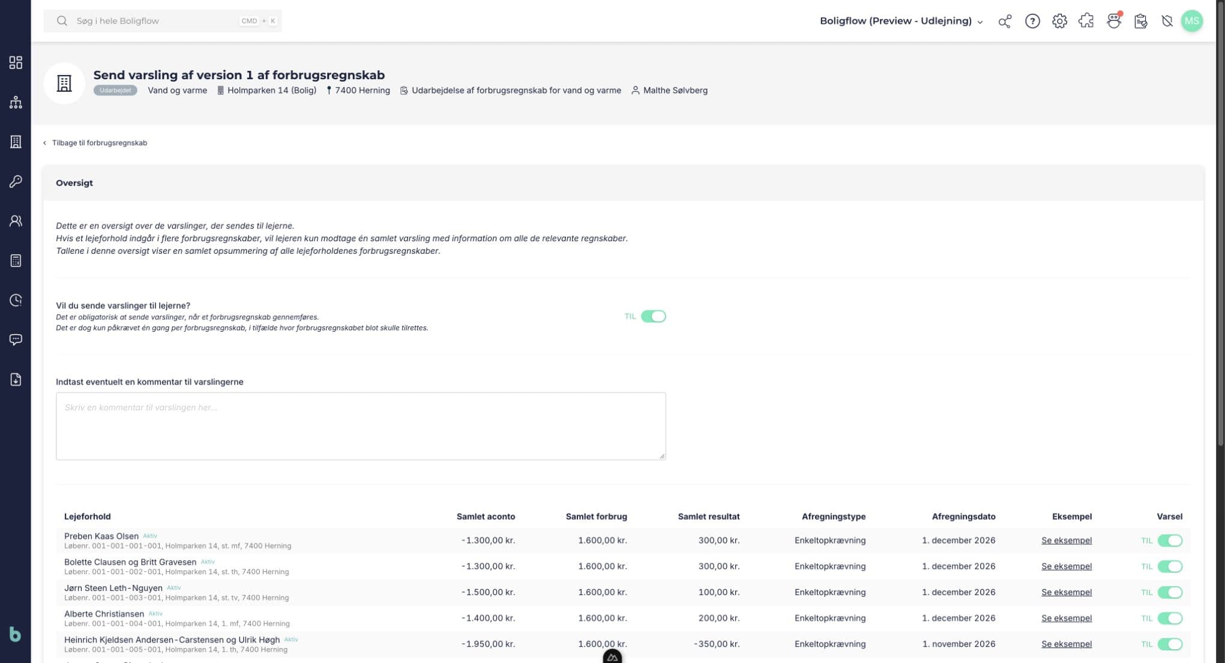Click the comment textarea for notices

(x=361, y=426)
